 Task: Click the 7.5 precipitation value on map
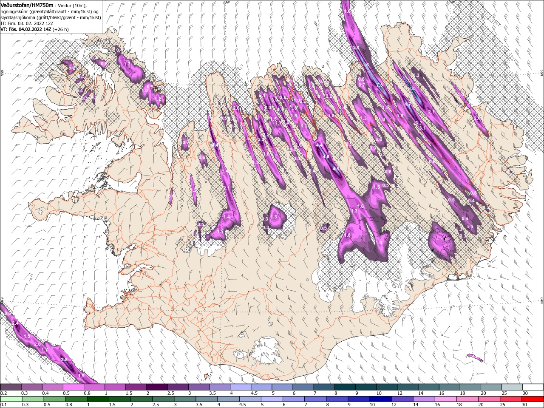380,85
